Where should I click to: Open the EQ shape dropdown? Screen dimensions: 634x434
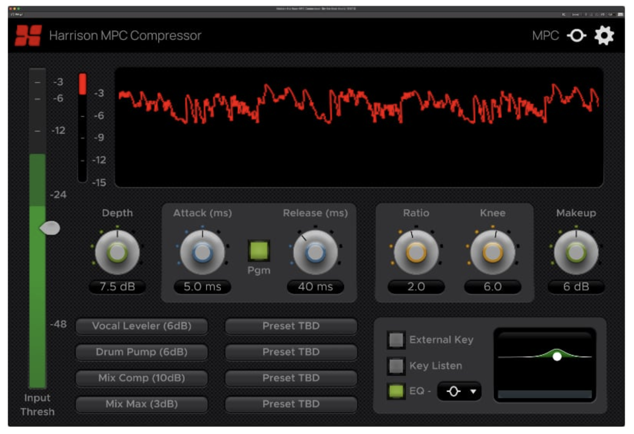coord(460,391)
